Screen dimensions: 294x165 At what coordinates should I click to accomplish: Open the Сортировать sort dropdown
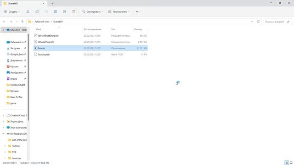coord(92,11)
